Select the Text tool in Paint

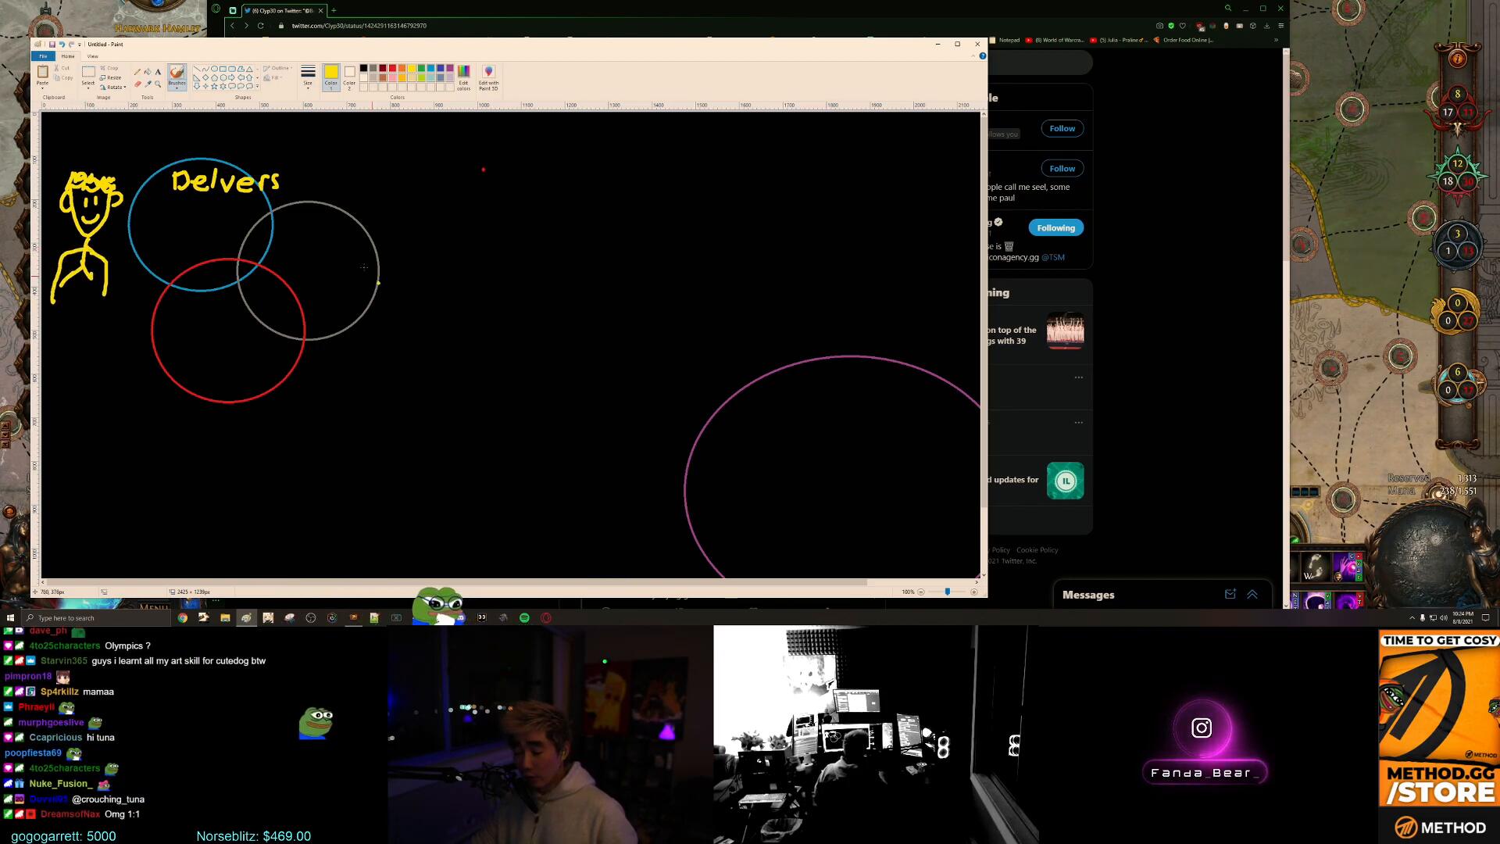point(158,72)
